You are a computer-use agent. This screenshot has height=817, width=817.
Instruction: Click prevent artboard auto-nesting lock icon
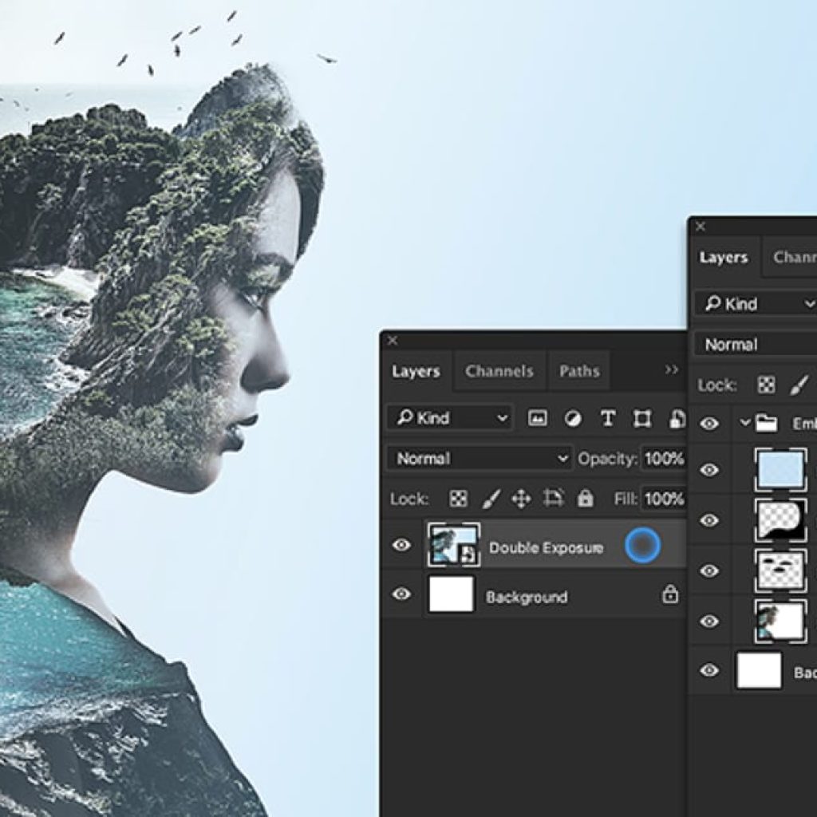tap(553, 498)
